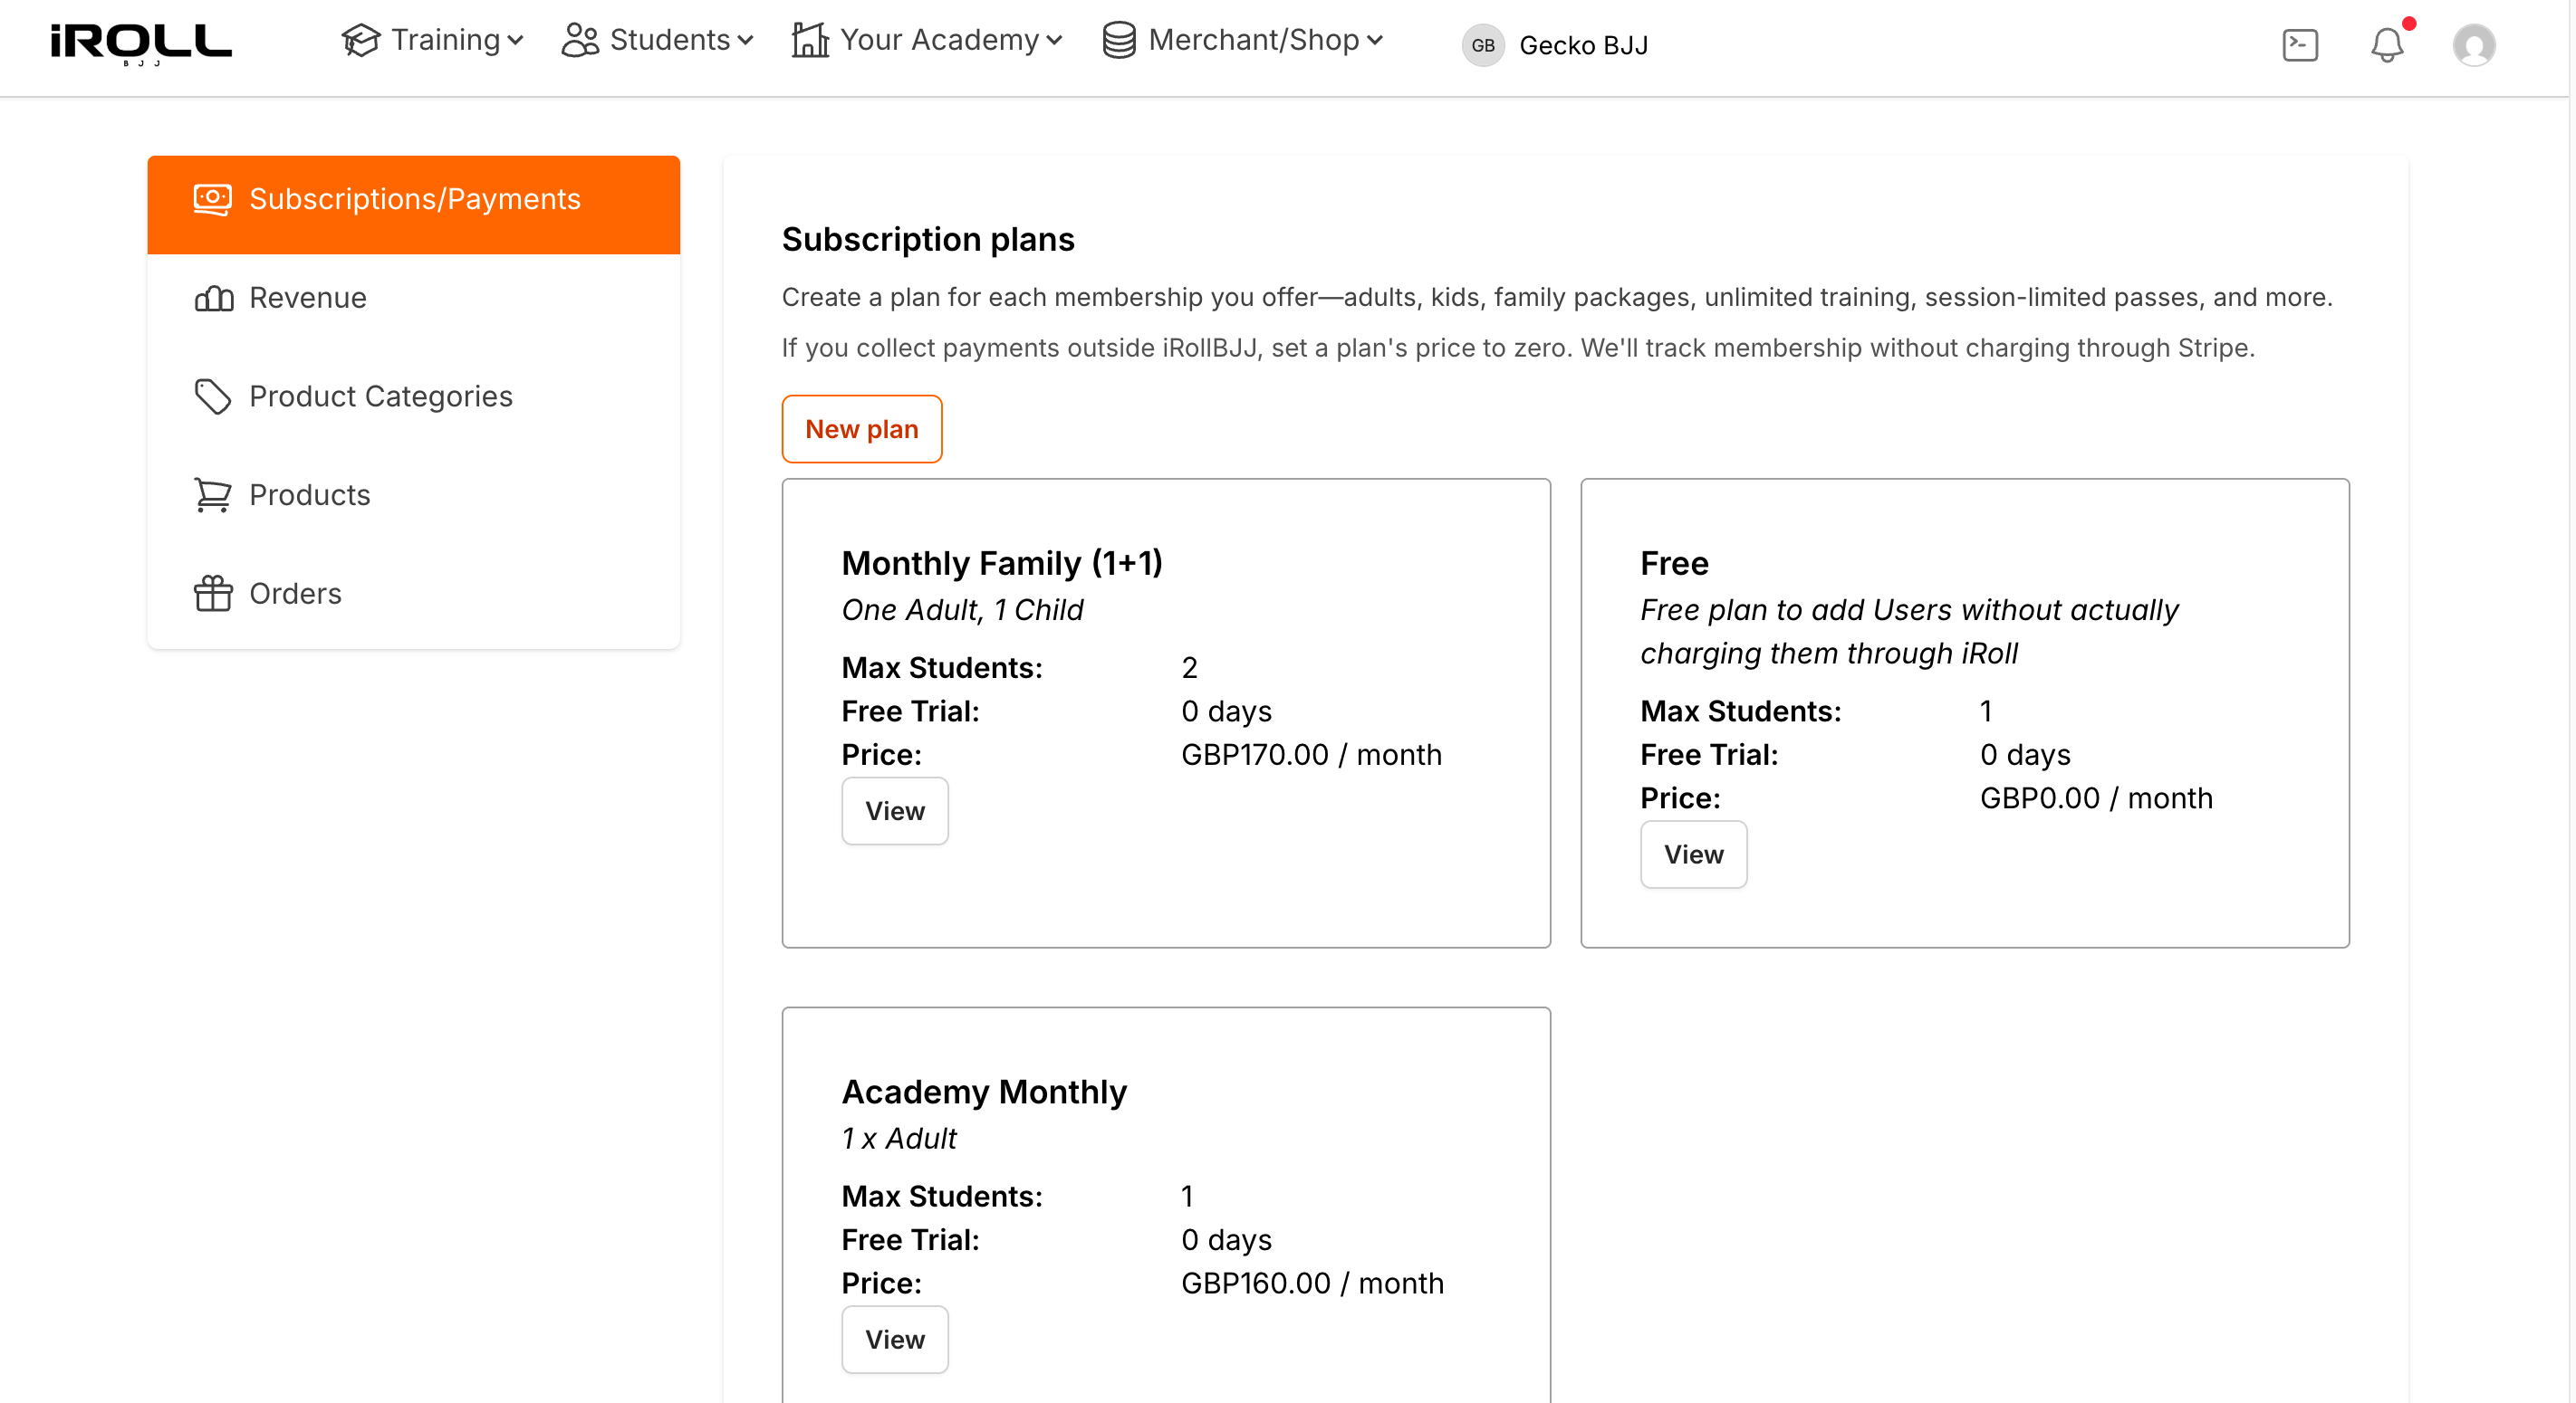
Task: Click the Your Academy building icon
Action: 810,41
